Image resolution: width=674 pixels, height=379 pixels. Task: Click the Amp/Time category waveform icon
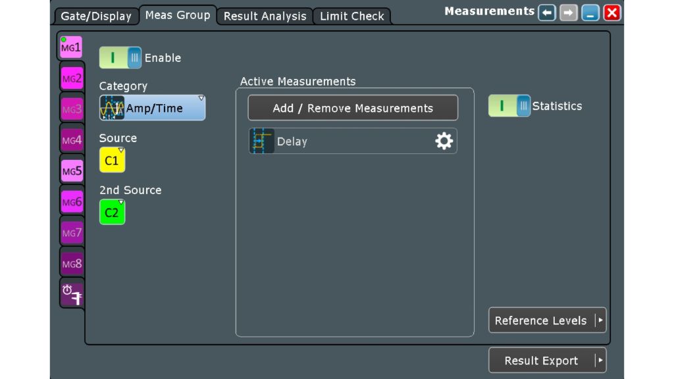(112, 107)
